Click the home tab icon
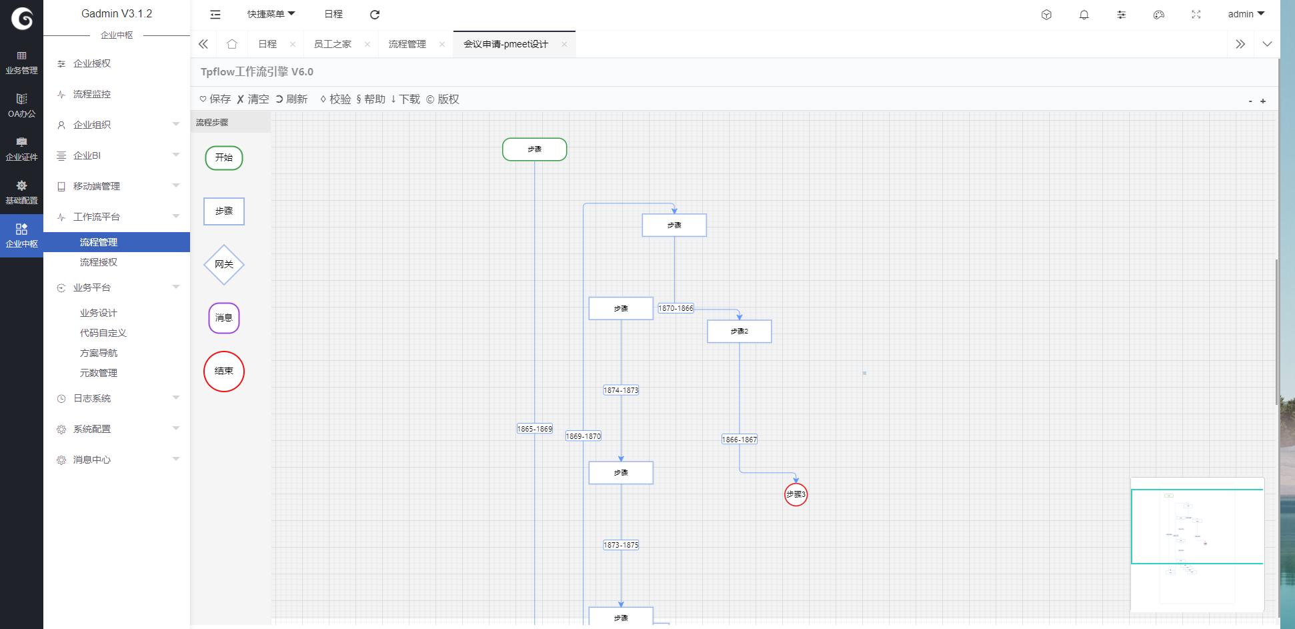 coord(232,44)
